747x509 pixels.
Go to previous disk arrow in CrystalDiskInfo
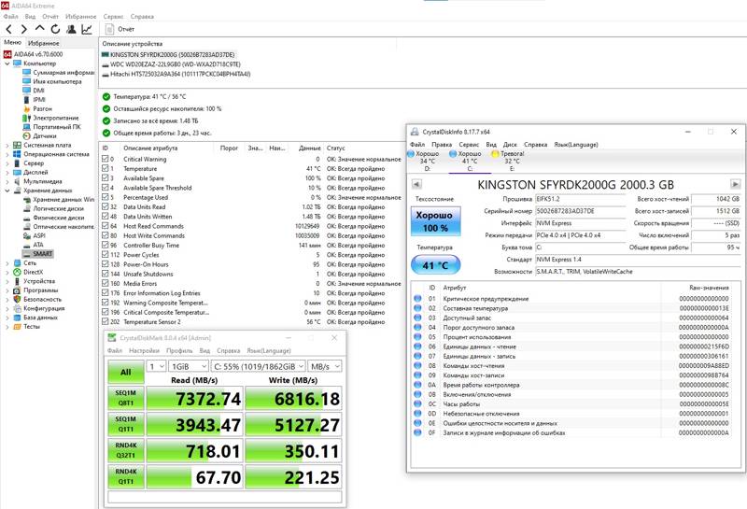tap(416, 184)
